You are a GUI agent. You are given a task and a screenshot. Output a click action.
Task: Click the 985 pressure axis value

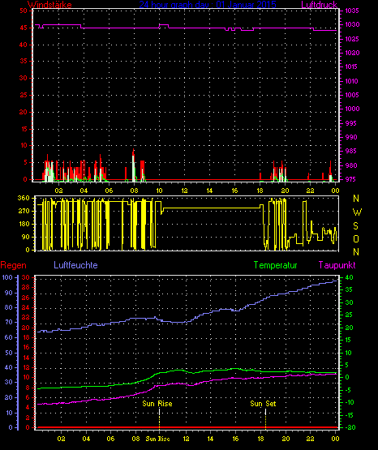[351, 151]
